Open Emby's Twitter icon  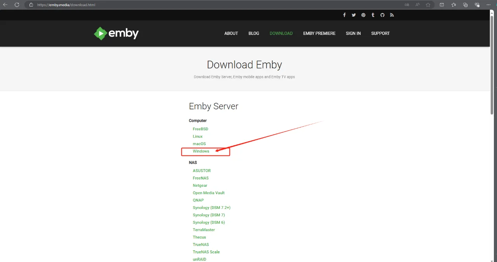point(354,15)
